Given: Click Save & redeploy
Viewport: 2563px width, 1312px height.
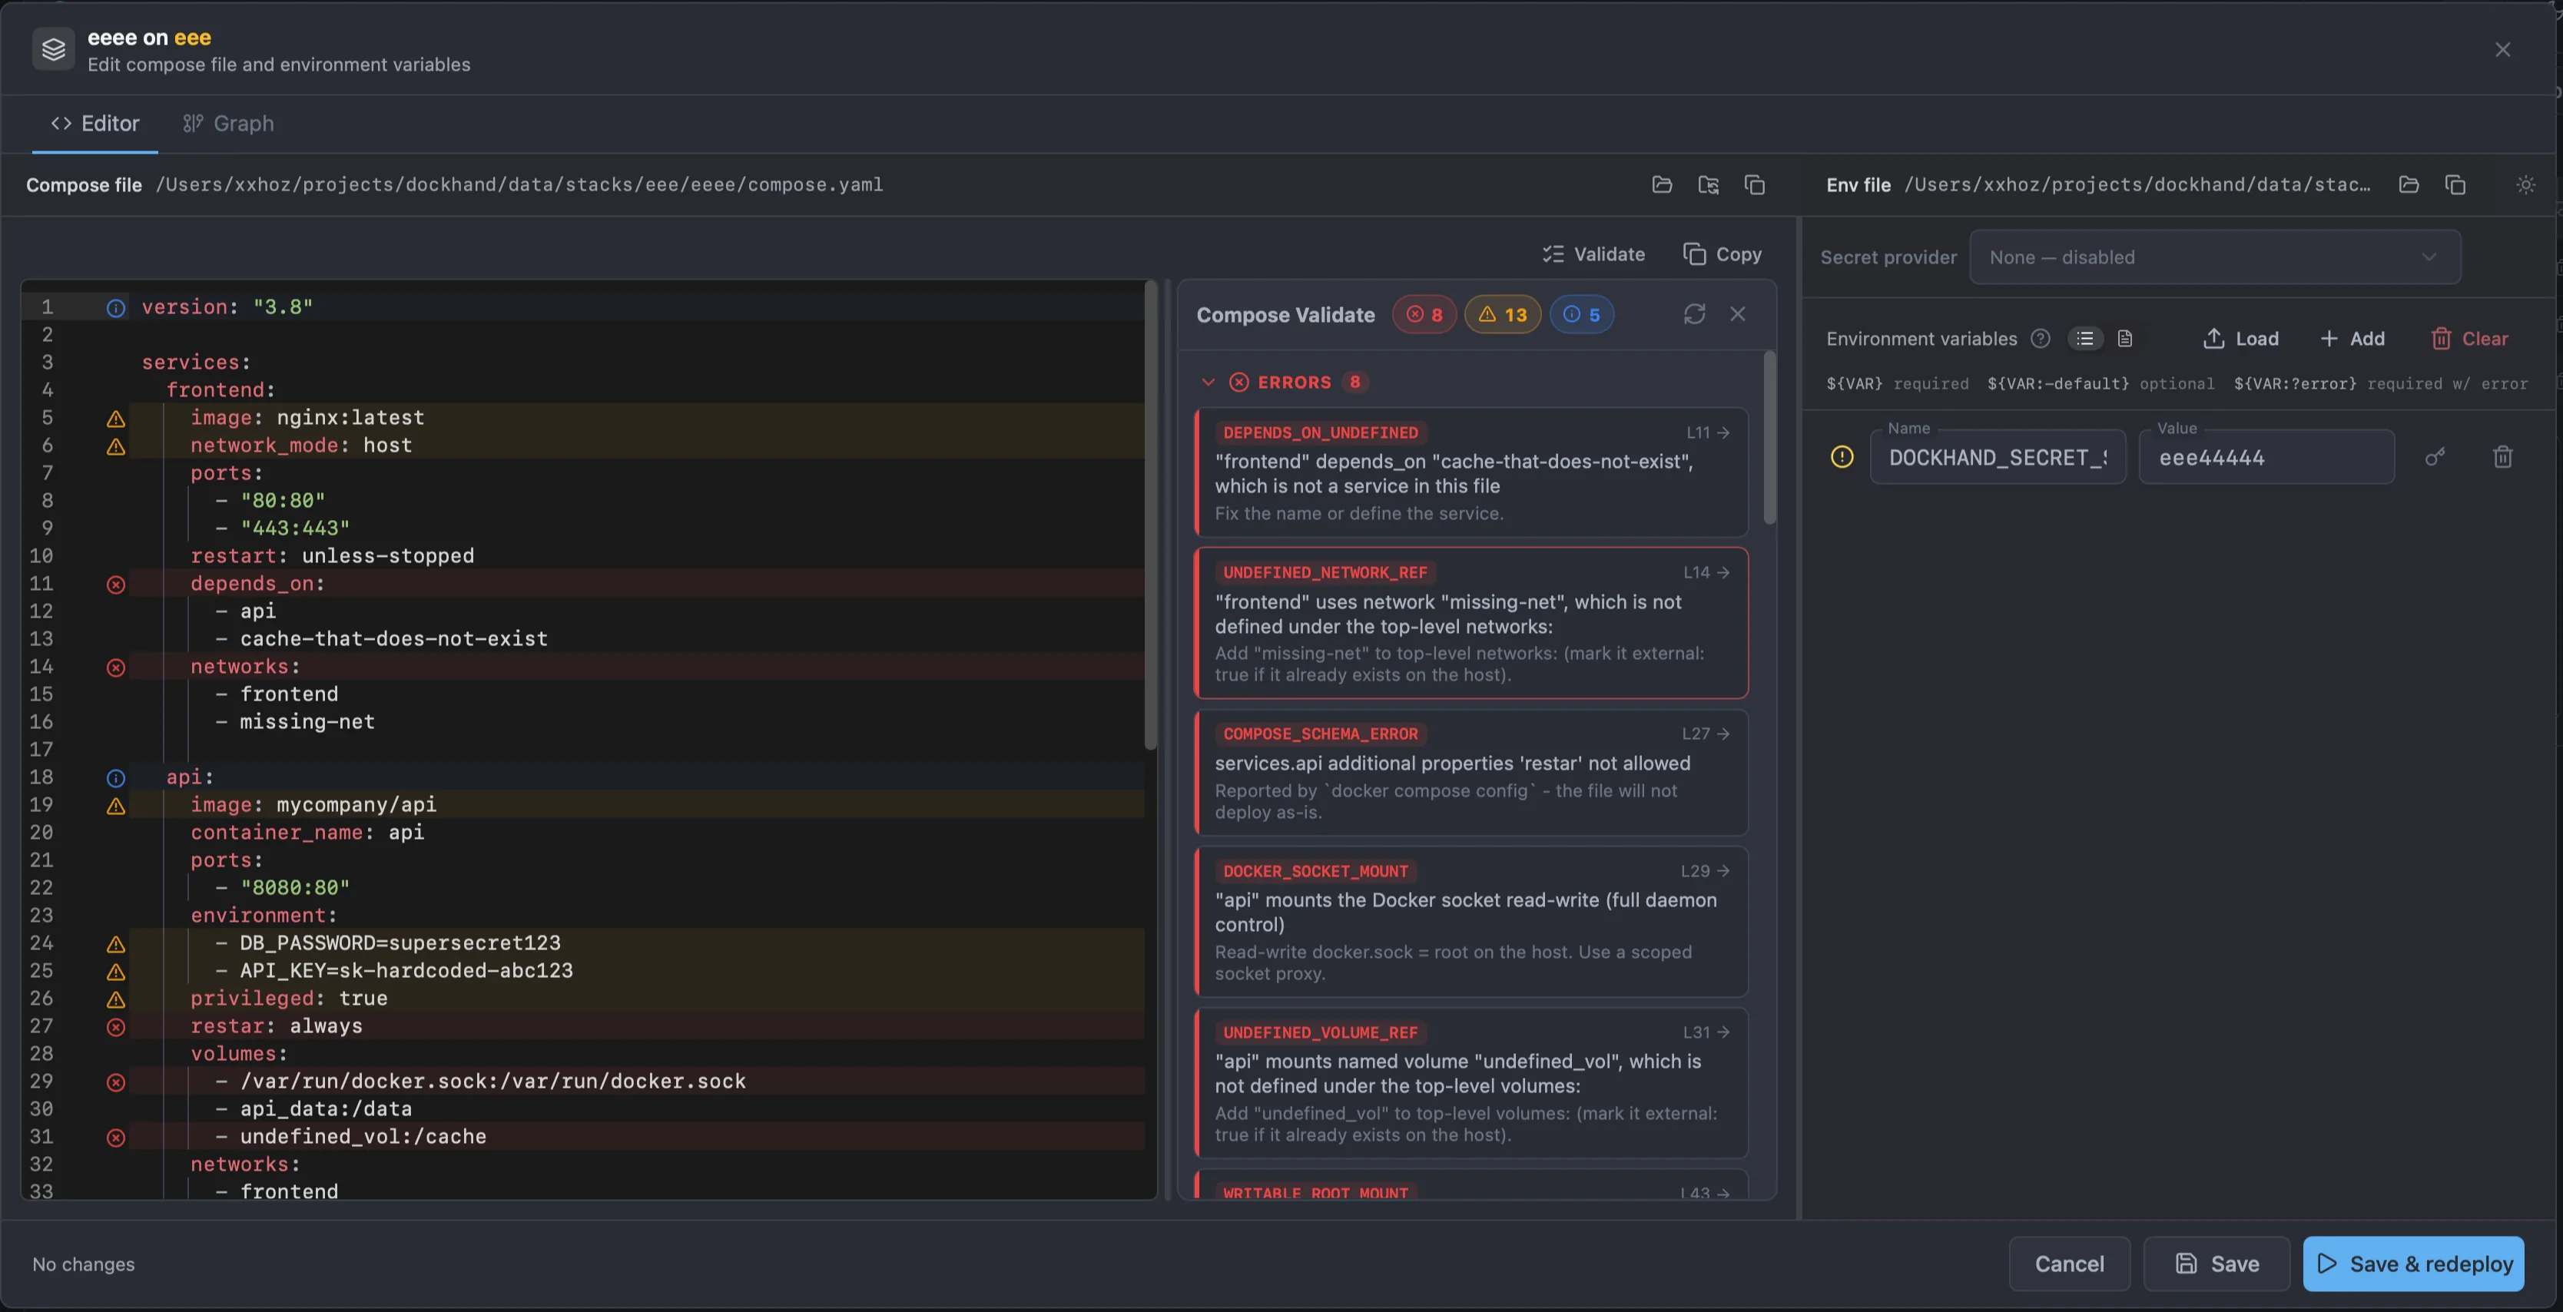Looking at the screenshot, I should point(2414,1264).
